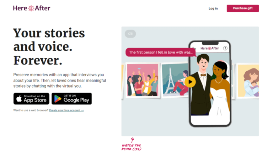Click the Watch the demo handwritten note
The image size is (273, 154).
(132, 147)
